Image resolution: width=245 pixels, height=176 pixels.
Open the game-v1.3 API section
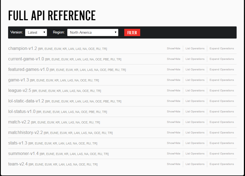18,80
